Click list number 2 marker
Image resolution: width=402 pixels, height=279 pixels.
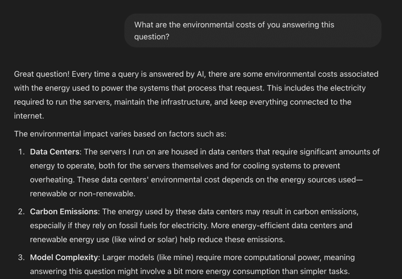[x=22, y=212]
